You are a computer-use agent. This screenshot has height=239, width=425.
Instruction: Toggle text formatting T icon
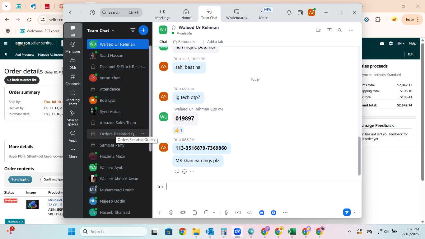[159, 213]
